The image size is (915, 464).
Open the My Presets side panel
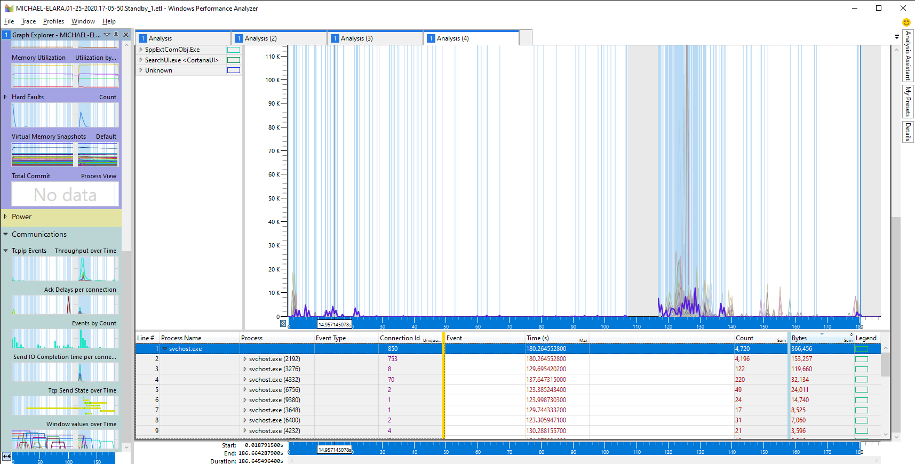click(x=908, y=101)
